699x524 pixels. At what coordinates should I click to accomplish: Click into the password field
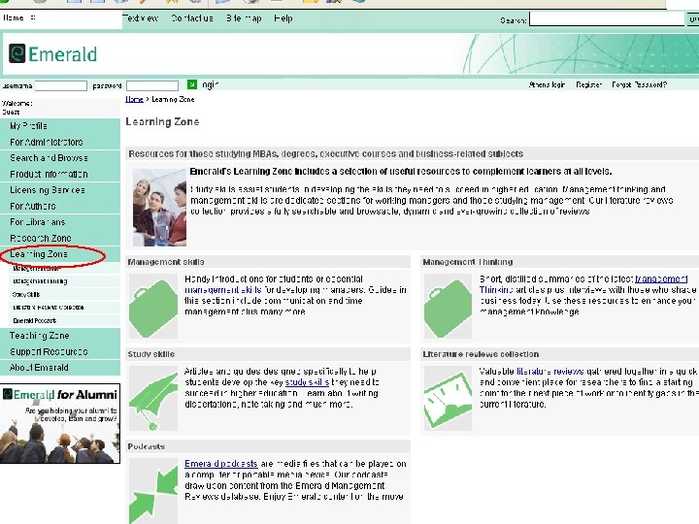tap(152, 85)
